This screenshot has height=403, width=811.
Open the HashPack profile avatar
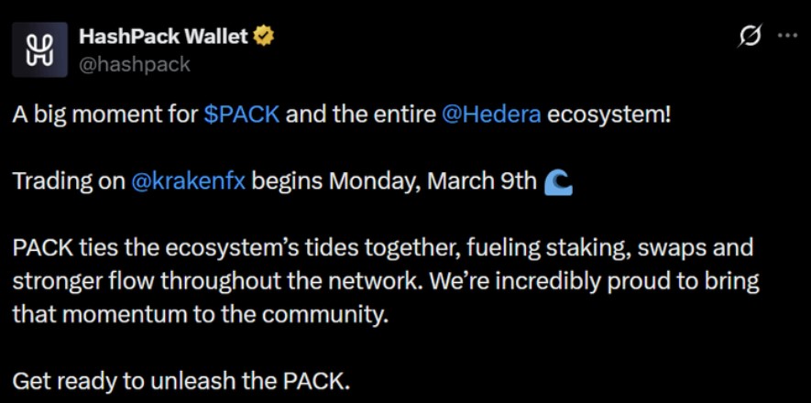click(x=38, y=49)
